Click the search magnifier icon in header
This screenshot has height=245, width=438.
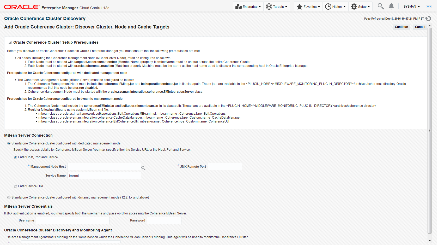click(381, 6)
